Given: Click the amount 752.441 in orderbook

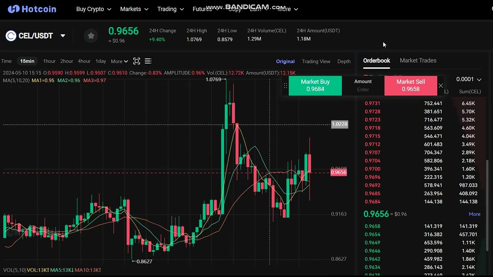Looking at the screenshot, I should point(433,103).
